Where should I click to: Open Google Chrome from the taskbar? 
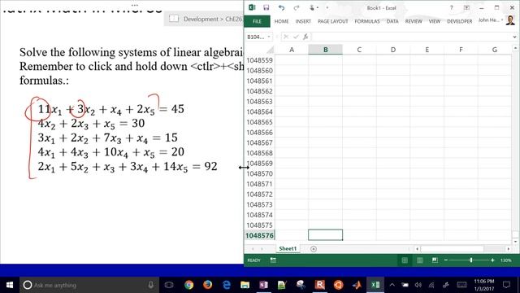(x=189, y=285)
